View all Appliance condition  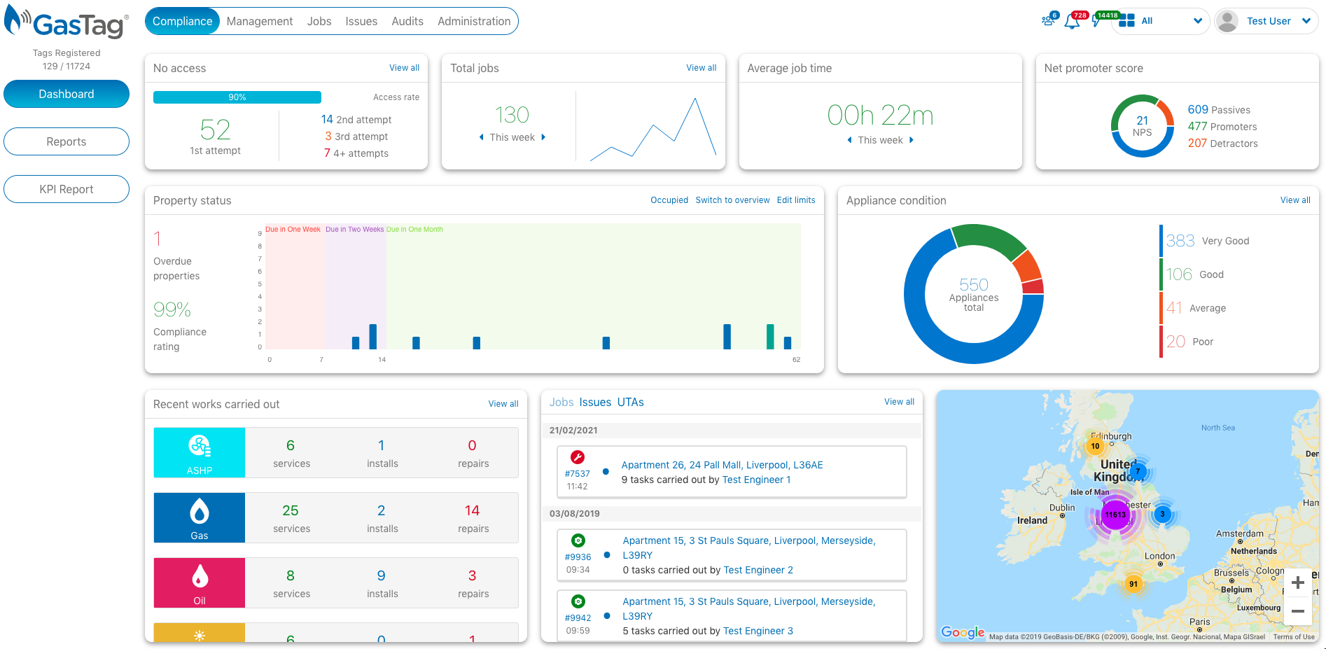coord(1295,200)
